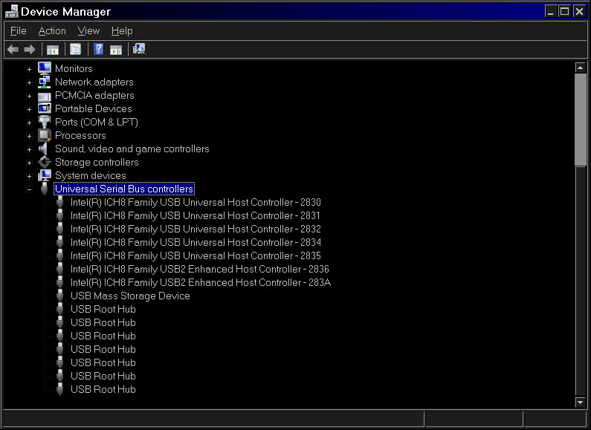Image resolution: width=591 pixels, height=430 pixels.
Task: Expand the Storage controllers node
Action: point(30,163)
